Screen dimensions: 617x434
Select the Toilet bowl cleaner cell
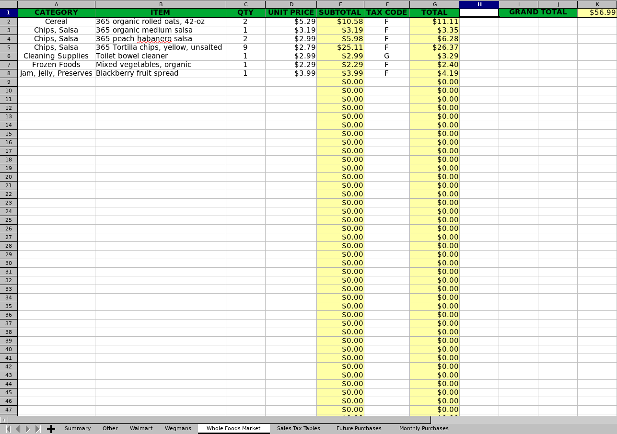coord(161,56)
